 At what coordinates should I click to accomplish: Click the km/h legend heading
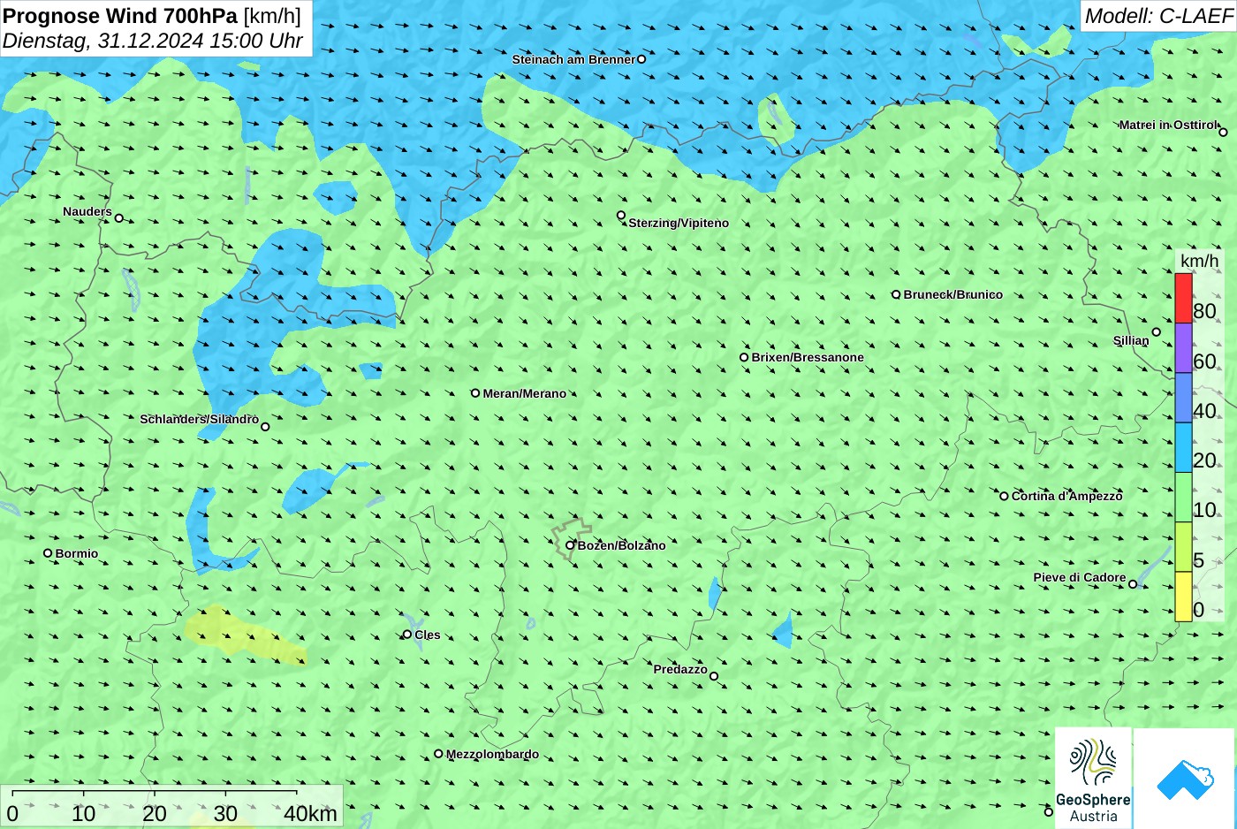coord(1199,261)
